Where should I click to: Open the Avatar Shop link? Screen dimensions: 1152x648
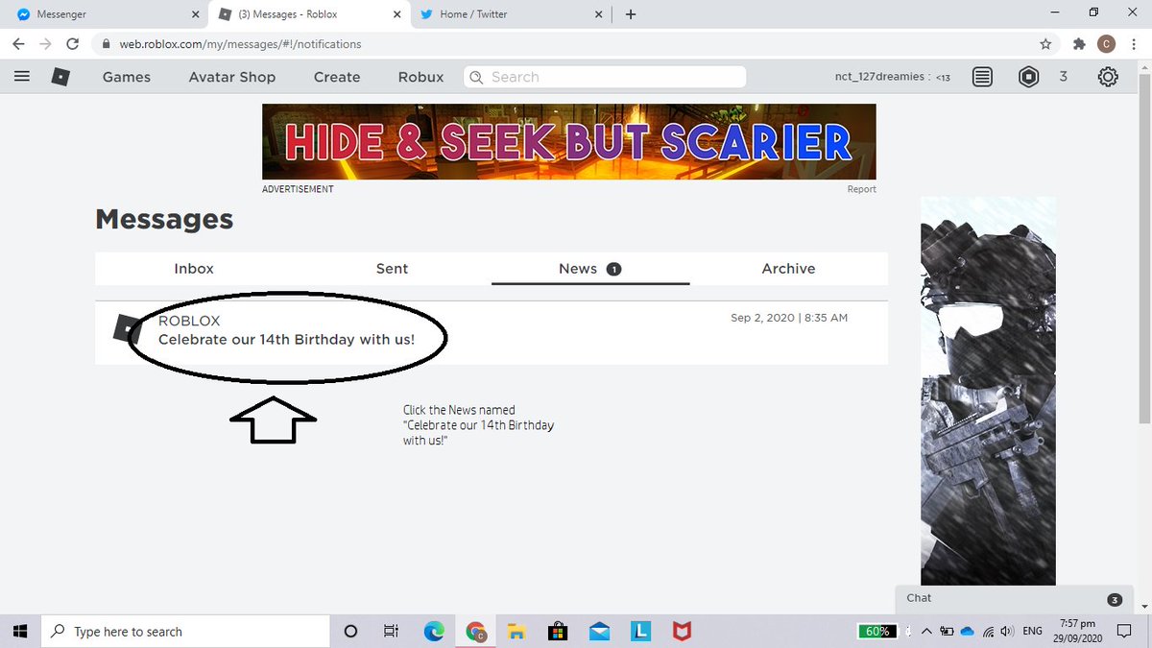(232, 77)
